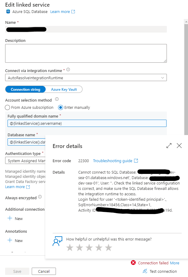Open the Authentication type dropdown

click(25, 161)
